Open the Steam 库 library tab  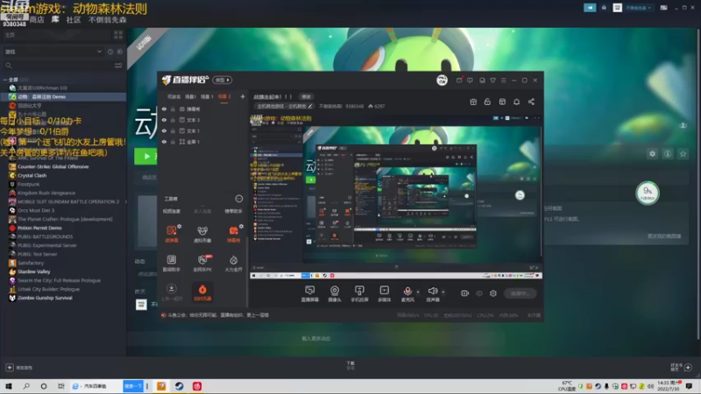click(55, 19)
